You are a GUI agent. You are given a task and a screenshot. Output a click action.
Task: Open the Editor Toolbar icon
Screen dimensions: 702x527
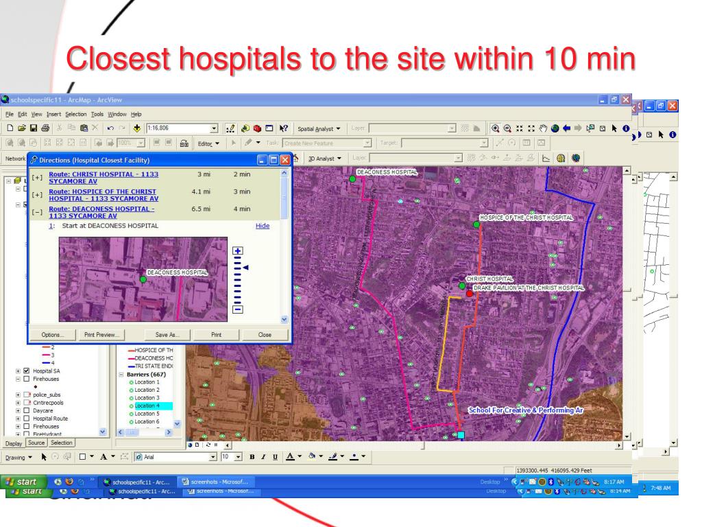tap(230, 128)
